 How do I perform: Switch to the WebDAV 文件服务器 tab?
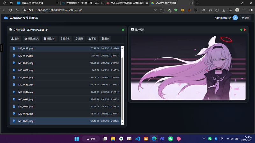coord(127,3)
